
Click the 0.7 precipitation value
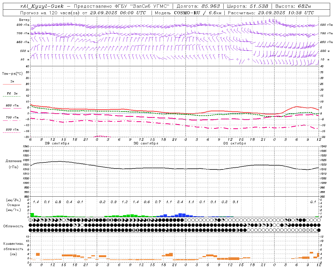[158, 202]
